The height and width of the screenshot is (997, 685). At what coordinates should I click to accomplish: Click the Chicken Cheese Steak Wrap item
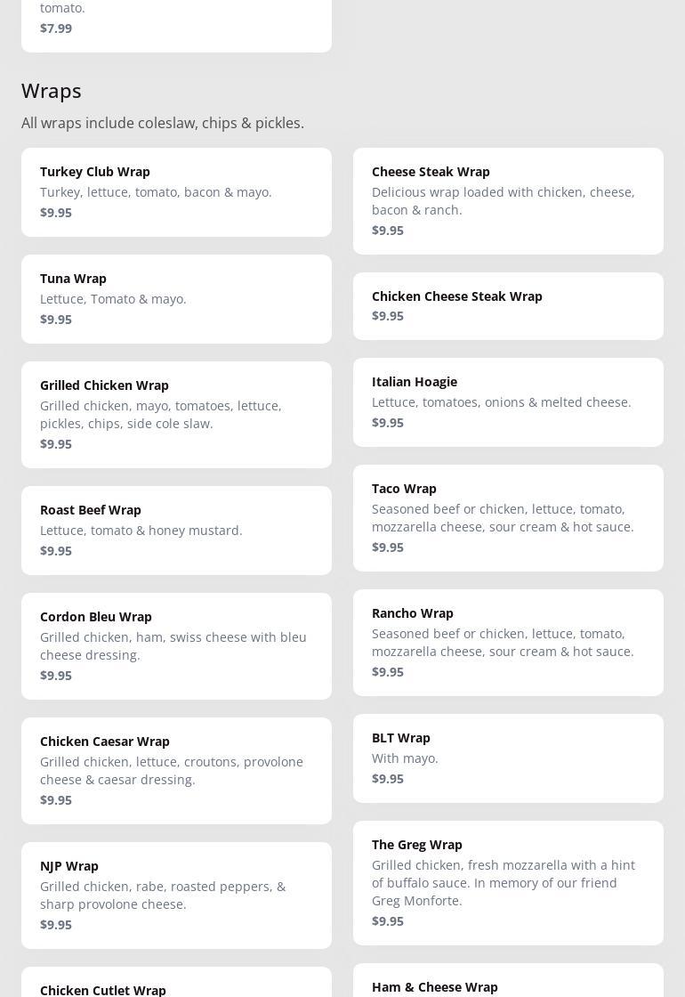(508, 305)
